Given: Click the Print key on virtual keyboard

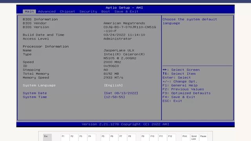Looking at the screenshot, I should pyautogui.click(x=186, y=137).
